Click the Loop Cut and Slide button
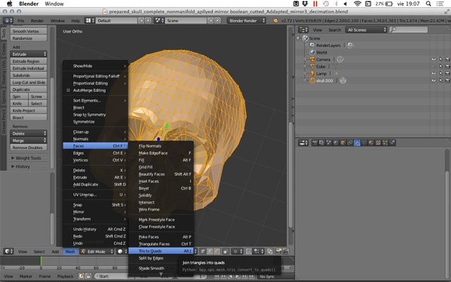This screenshot has height=282, width=451. pyautogui.click(x=28, y=82)
